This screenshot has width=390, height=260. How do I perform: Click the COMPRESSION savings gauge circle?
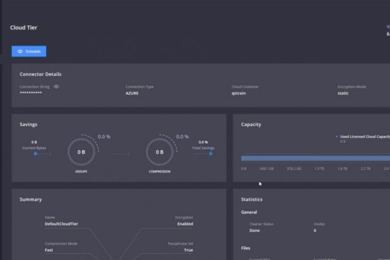click(x=160, y=152)
